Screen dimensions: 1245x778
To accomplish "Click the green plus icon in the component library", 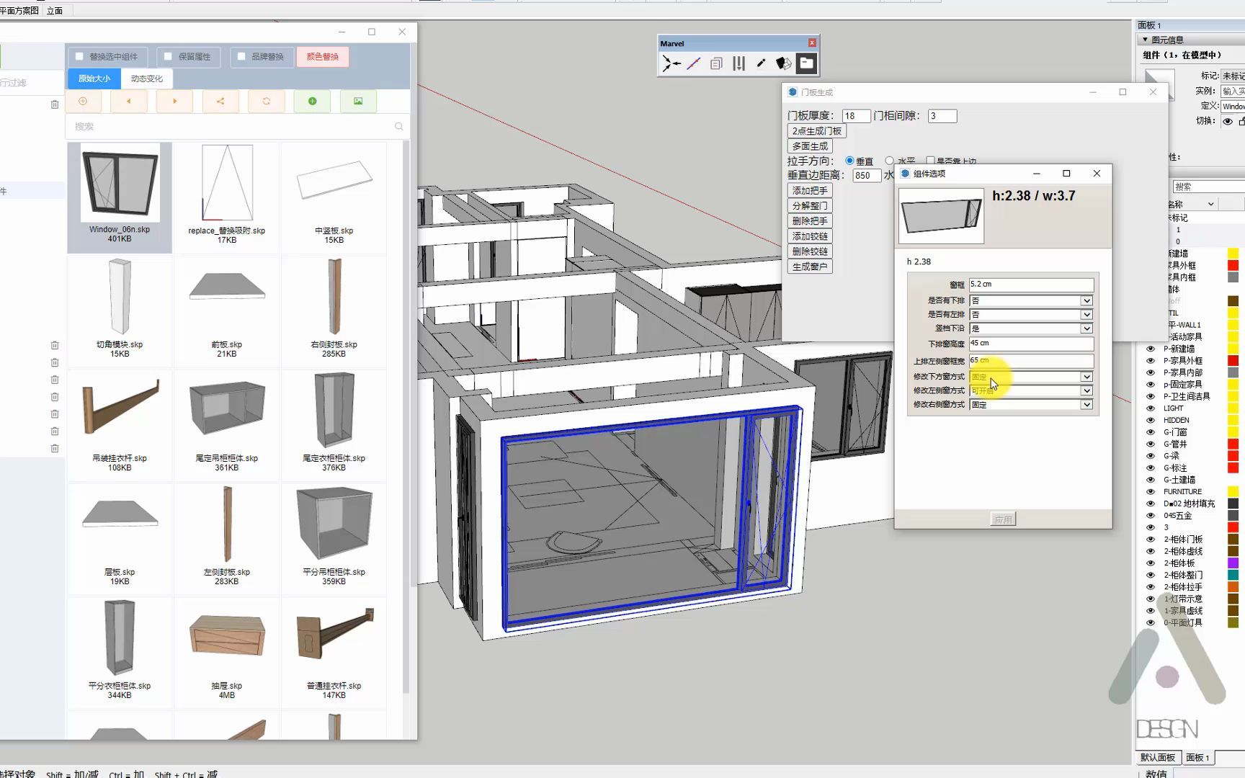I will [x=312, y=102].
